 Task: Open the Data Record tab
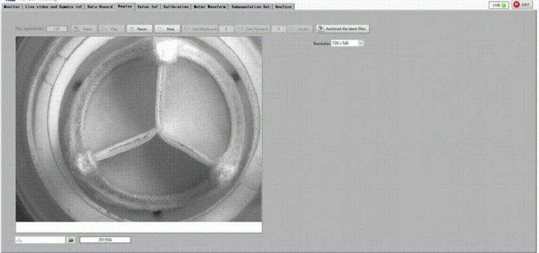100,7
